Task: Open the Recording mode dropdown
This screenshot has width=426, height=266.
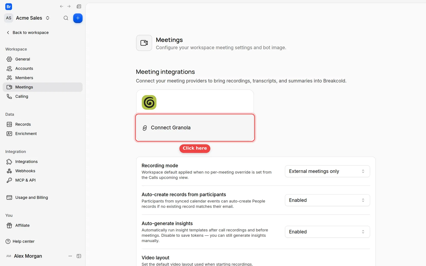Action: (x=327, y=171)
